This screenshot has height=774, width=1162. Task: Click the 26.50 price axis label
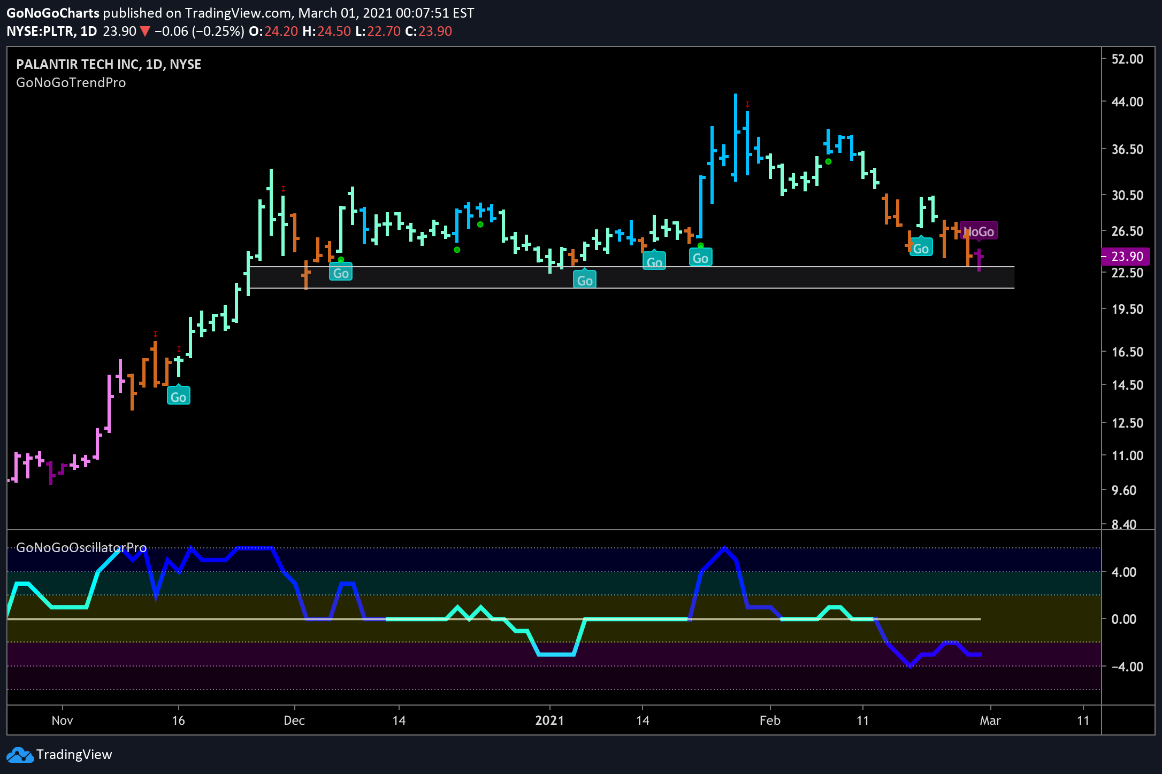[x=1127, y=231]
